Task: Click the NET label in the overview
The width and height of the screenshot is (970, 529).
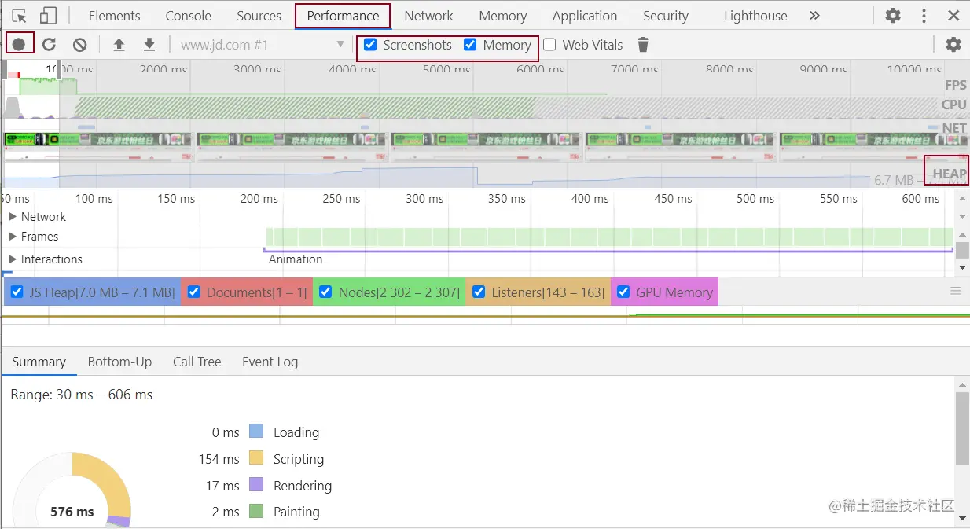Action: [954, 128]
